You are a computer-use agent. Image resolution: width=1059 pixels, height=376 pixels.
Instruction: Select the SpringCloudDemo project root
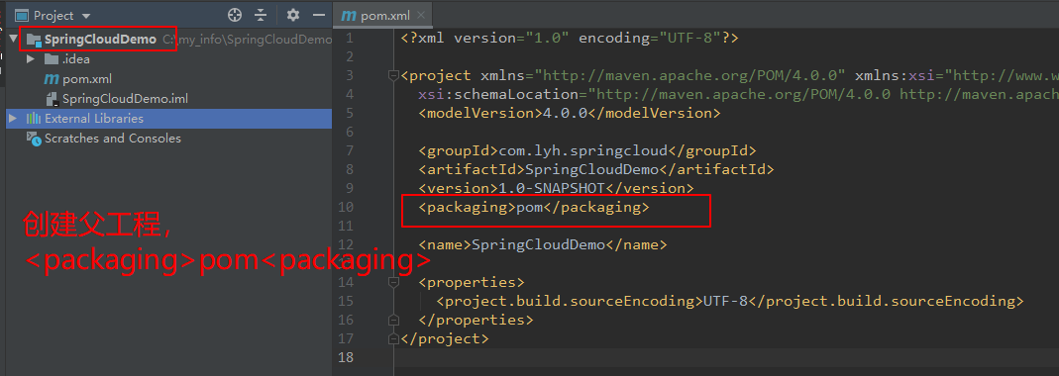point(101,40)
